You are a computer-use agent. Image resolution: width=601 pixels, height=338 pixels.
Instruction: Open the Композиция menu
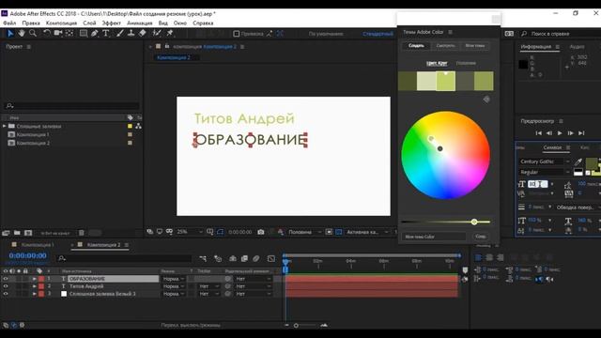coord(61,23)
